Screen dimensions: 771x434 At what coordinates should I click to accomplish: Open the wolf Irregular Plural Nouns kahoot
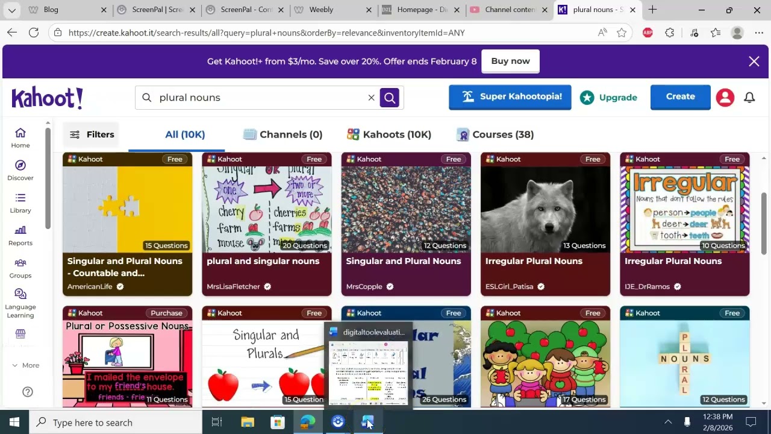click(545, 224)
